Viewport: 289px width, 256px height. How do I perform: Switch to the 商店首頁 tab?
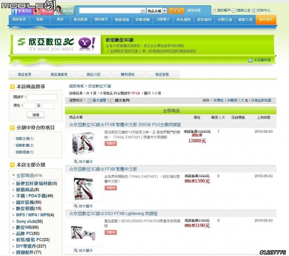coord(25,74)
